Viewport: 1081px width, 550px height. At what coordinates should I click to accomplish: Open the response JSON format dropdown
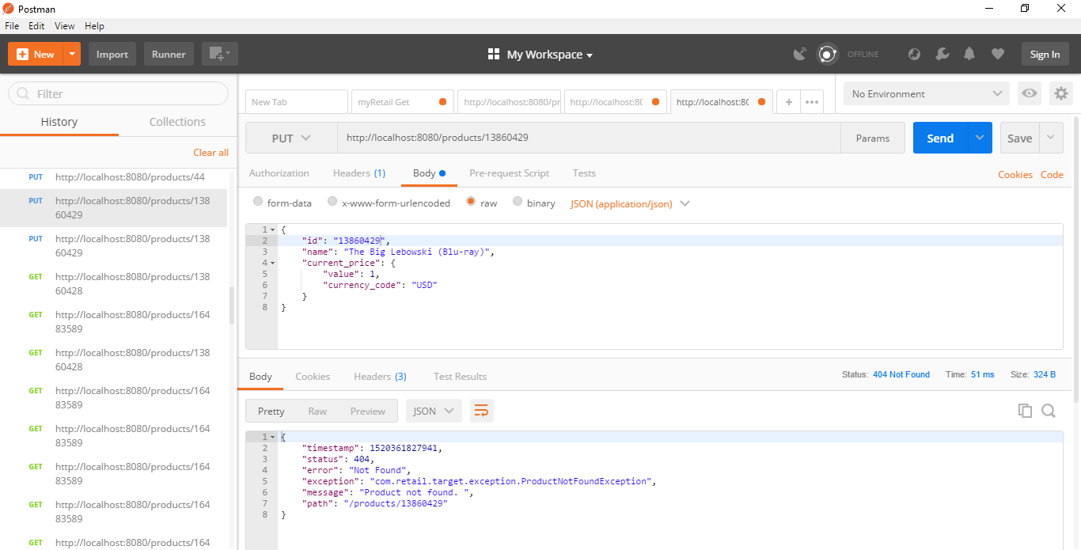click(434, 411)
